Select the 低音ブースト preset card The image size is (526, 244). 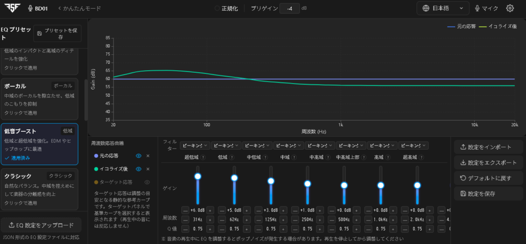pos(39,144)
